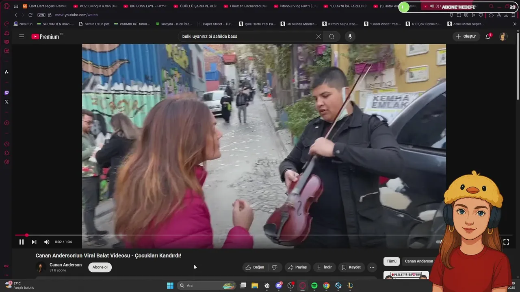
Task: Go back in browser history
Action: point(16,15)
